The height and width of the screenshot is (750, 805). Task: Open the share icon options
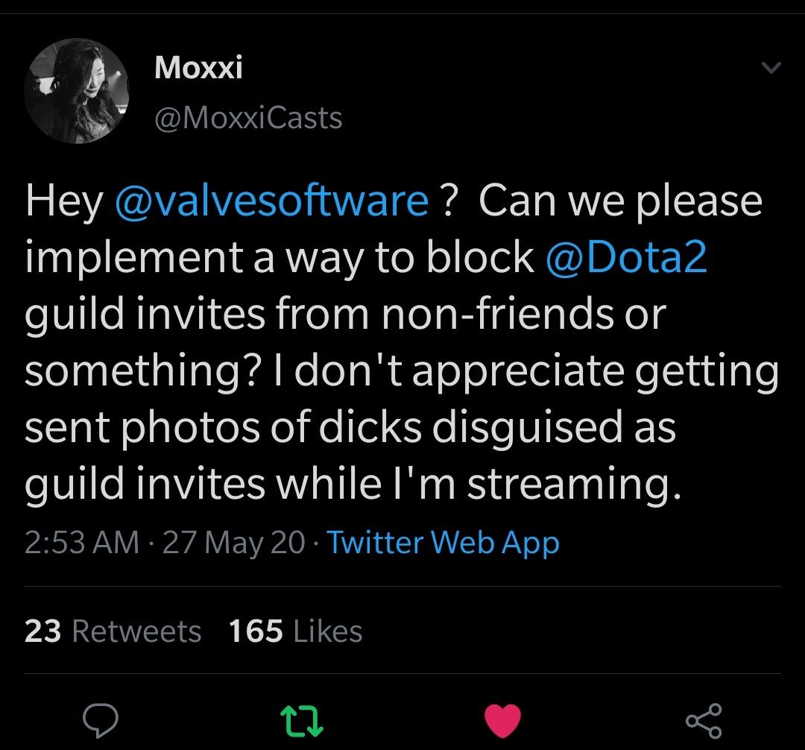click(703, 720)
